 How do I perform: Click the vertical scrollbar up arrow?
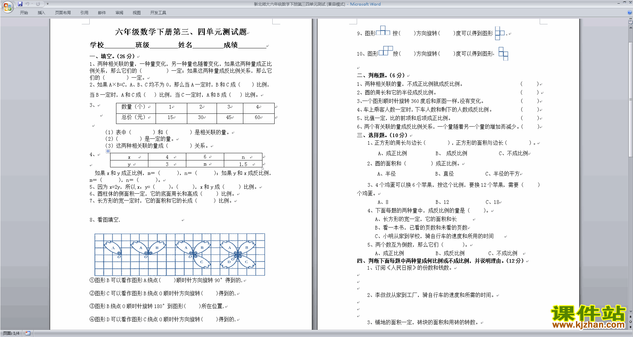pyautogui.click(x=631, y=28)
